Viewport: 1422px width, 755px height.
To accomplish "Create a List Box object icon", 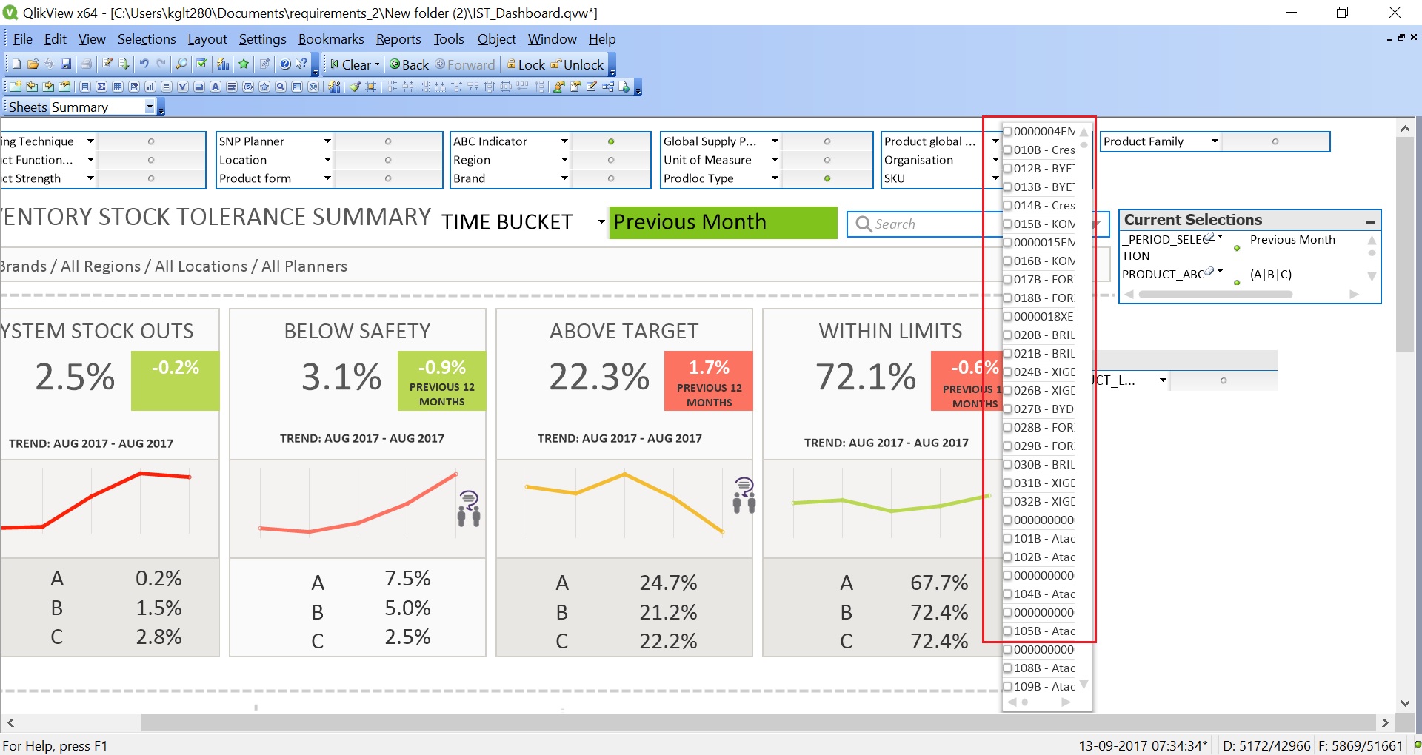I will [x=85, y=87].
